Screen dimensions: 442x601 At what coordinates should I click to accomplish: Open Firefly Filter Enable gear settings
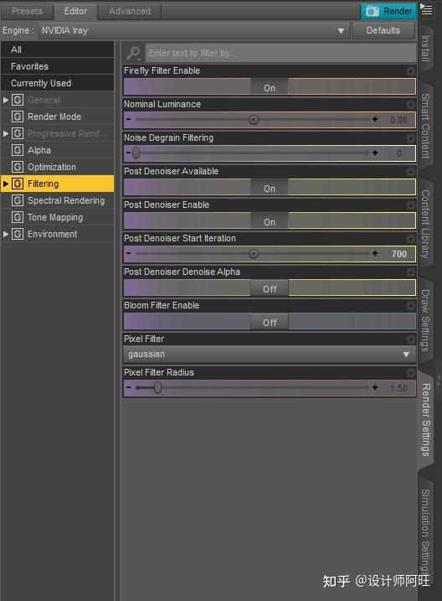pyautogui.click(x=411, y=71)
